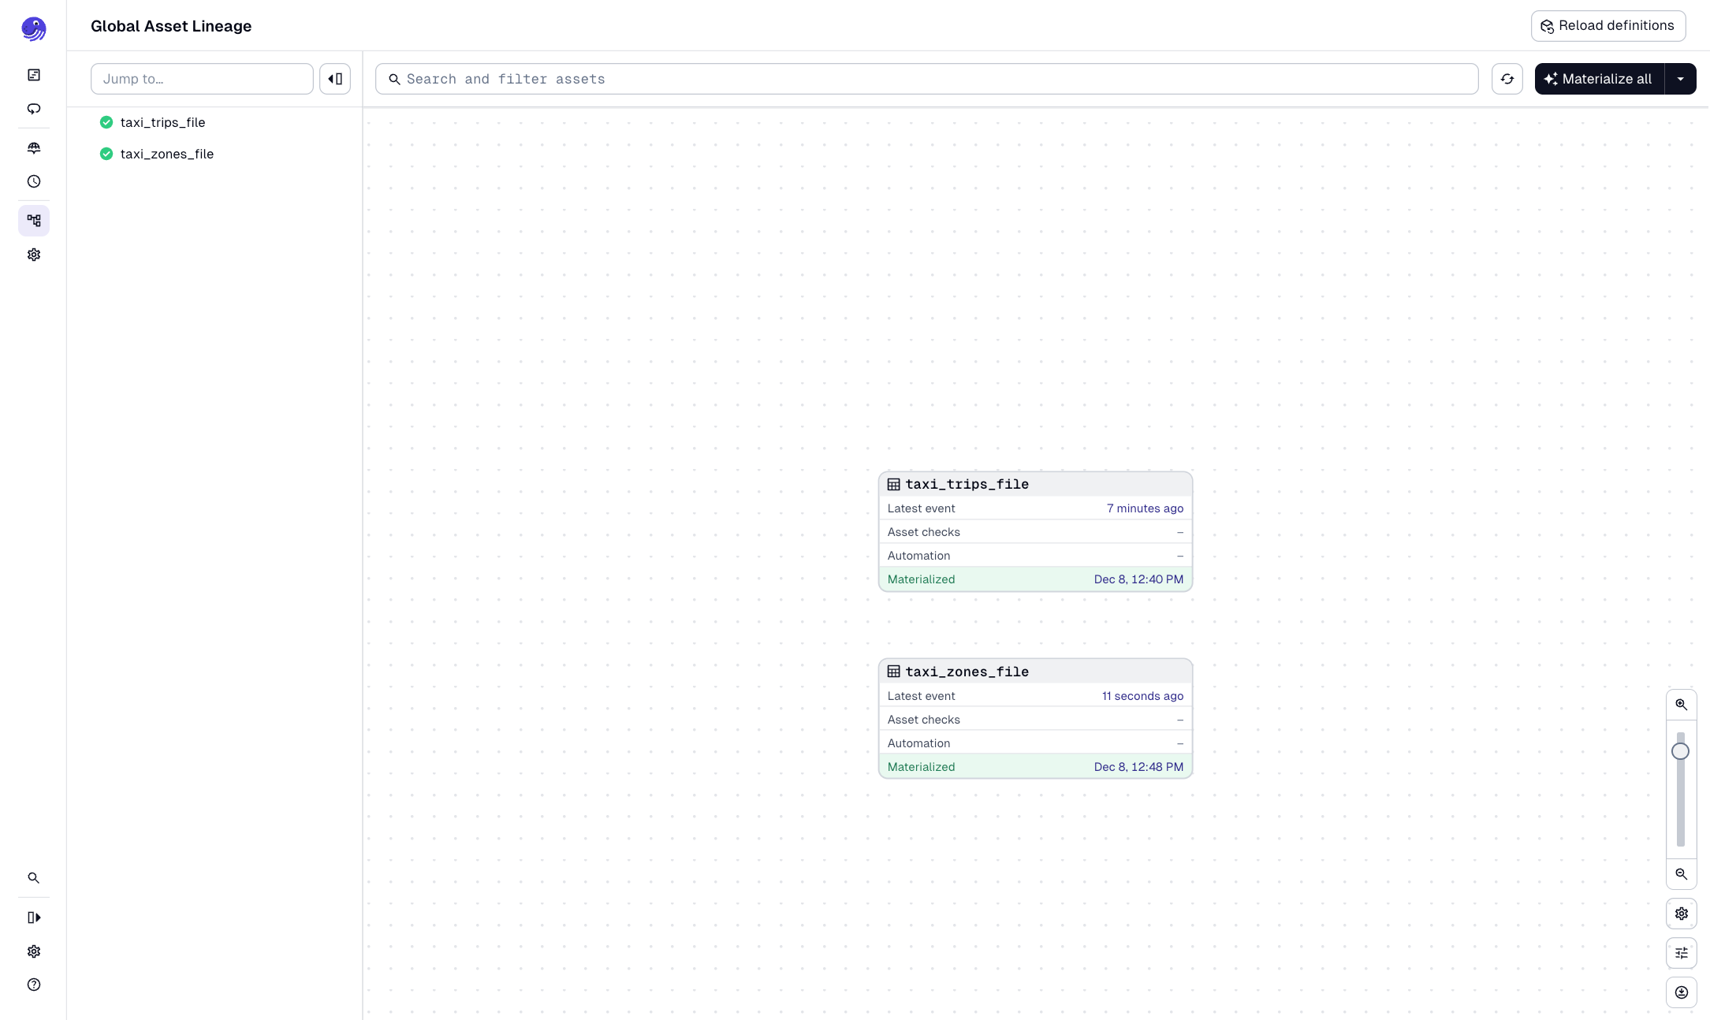Open the Runs icon in the left sidebar
Screen dimensions: 1710x1020
[33, 109]
